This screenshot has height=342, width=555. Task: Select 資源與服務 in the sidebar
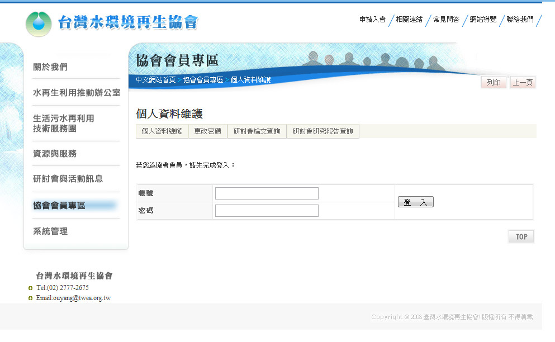[55, 154]
